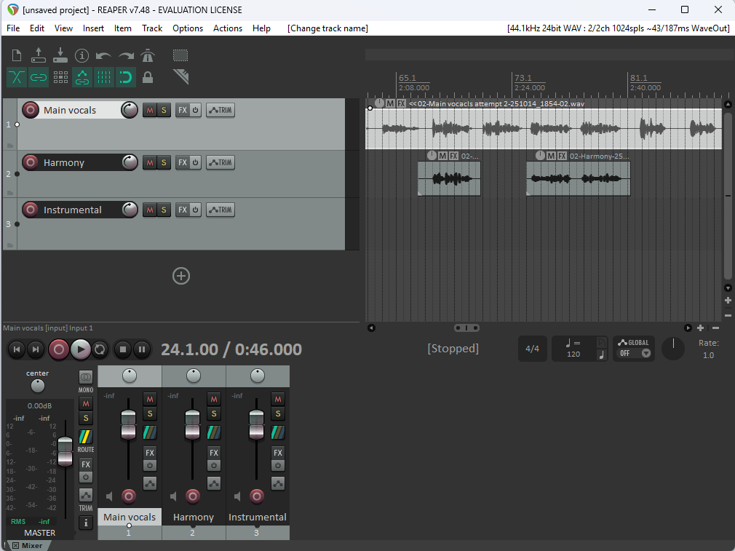Click the project settings info icon
The width and height of the screenshot is (735, 551).
pyautogui.click(x=82, y=56)
